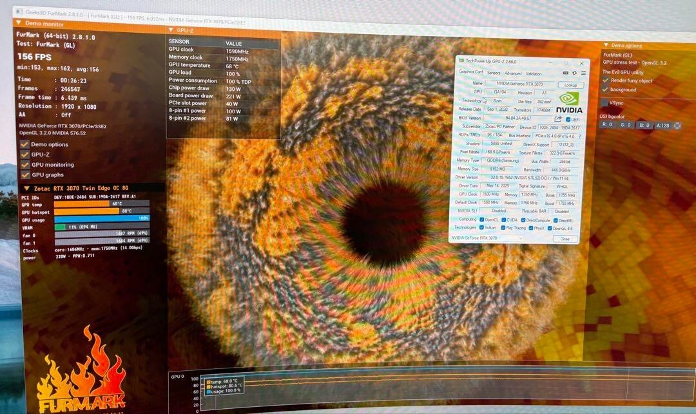The height and width of the screenshot is (414, 696).
Task: Click the VRAM usage bar
Action: point(102,227)
